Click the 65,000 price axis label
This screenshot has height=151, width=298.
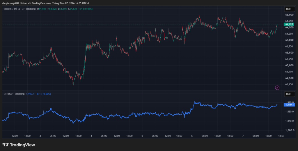tap(289, 15)
